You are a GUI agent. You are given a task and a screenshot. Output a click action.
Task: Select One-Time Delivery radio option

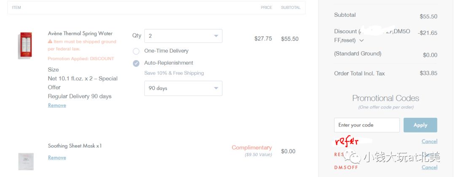[x=136, y=51]
